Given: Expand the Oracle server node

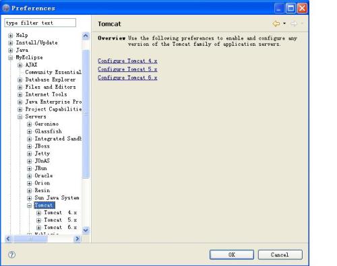Looking at the screenshot, I should pos(29,176).
